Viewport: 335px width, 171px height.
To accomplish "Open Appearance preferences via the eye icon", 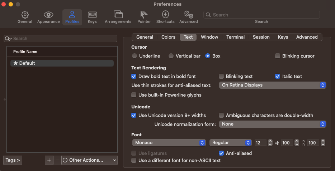I will (48, 17).
